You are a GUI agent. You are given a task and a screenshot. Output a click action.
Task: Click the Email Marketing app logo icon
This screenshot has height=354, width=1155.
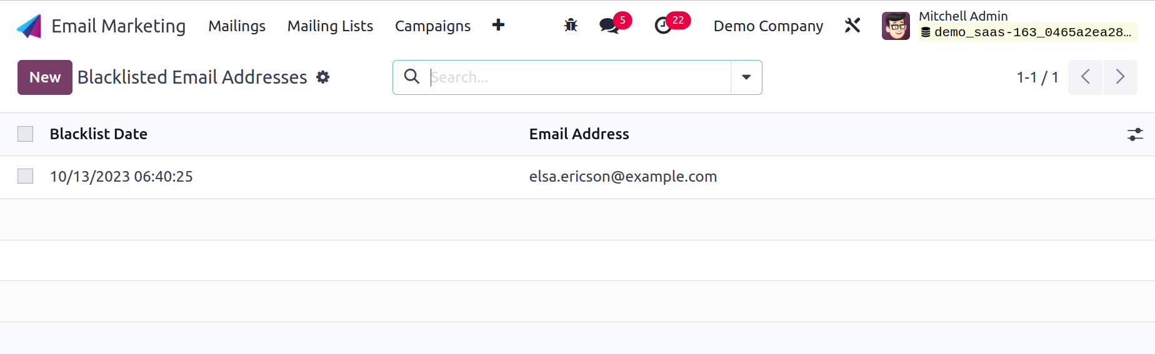pos(29,26)
